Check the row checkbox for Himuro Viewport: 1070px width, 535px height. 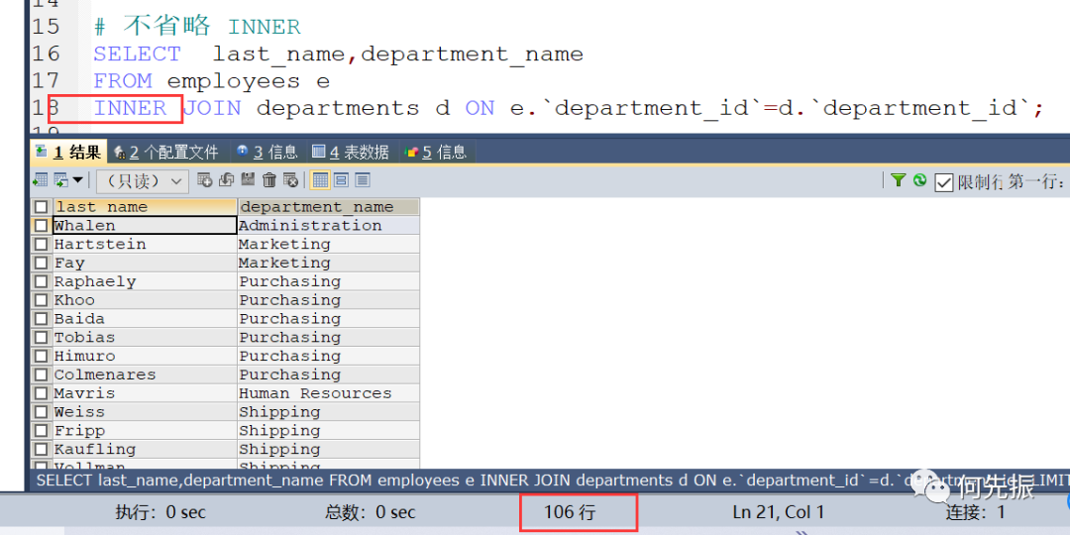click(x=42, y=356)
